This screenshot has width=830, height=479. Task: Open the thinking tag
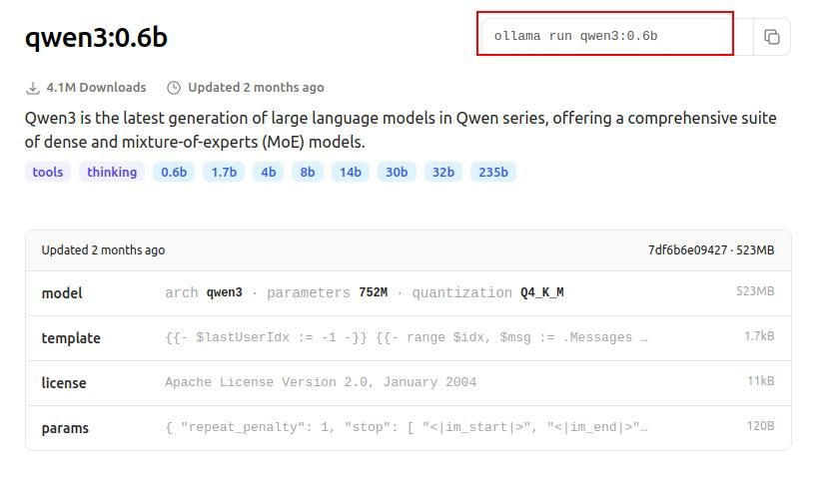pos(112,172)
